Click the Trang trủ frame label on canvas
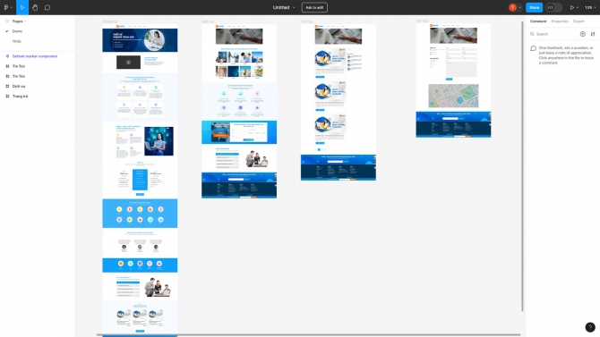The height and width of the screenshot is (337, 600). (110, 21)
